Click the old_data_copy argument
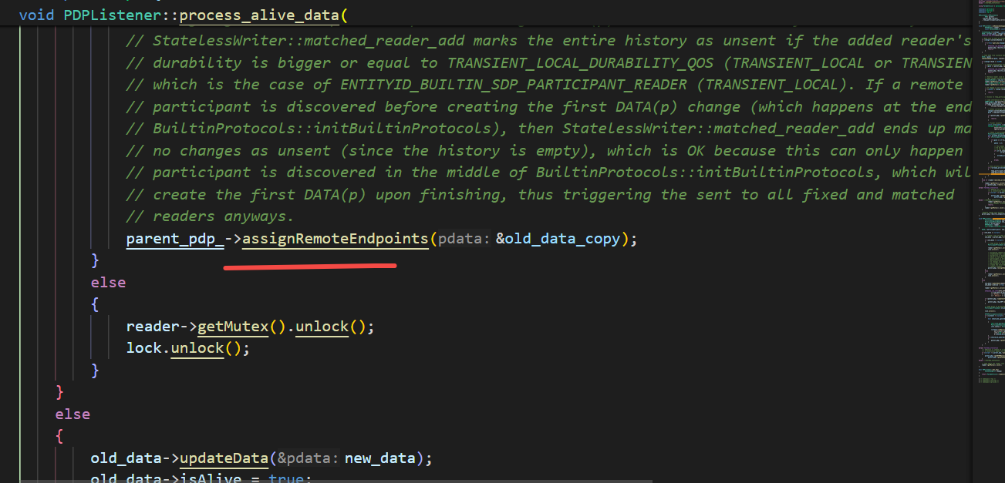Image resolution: width=1005 pixels, height=483 pixels. point(567,239)
